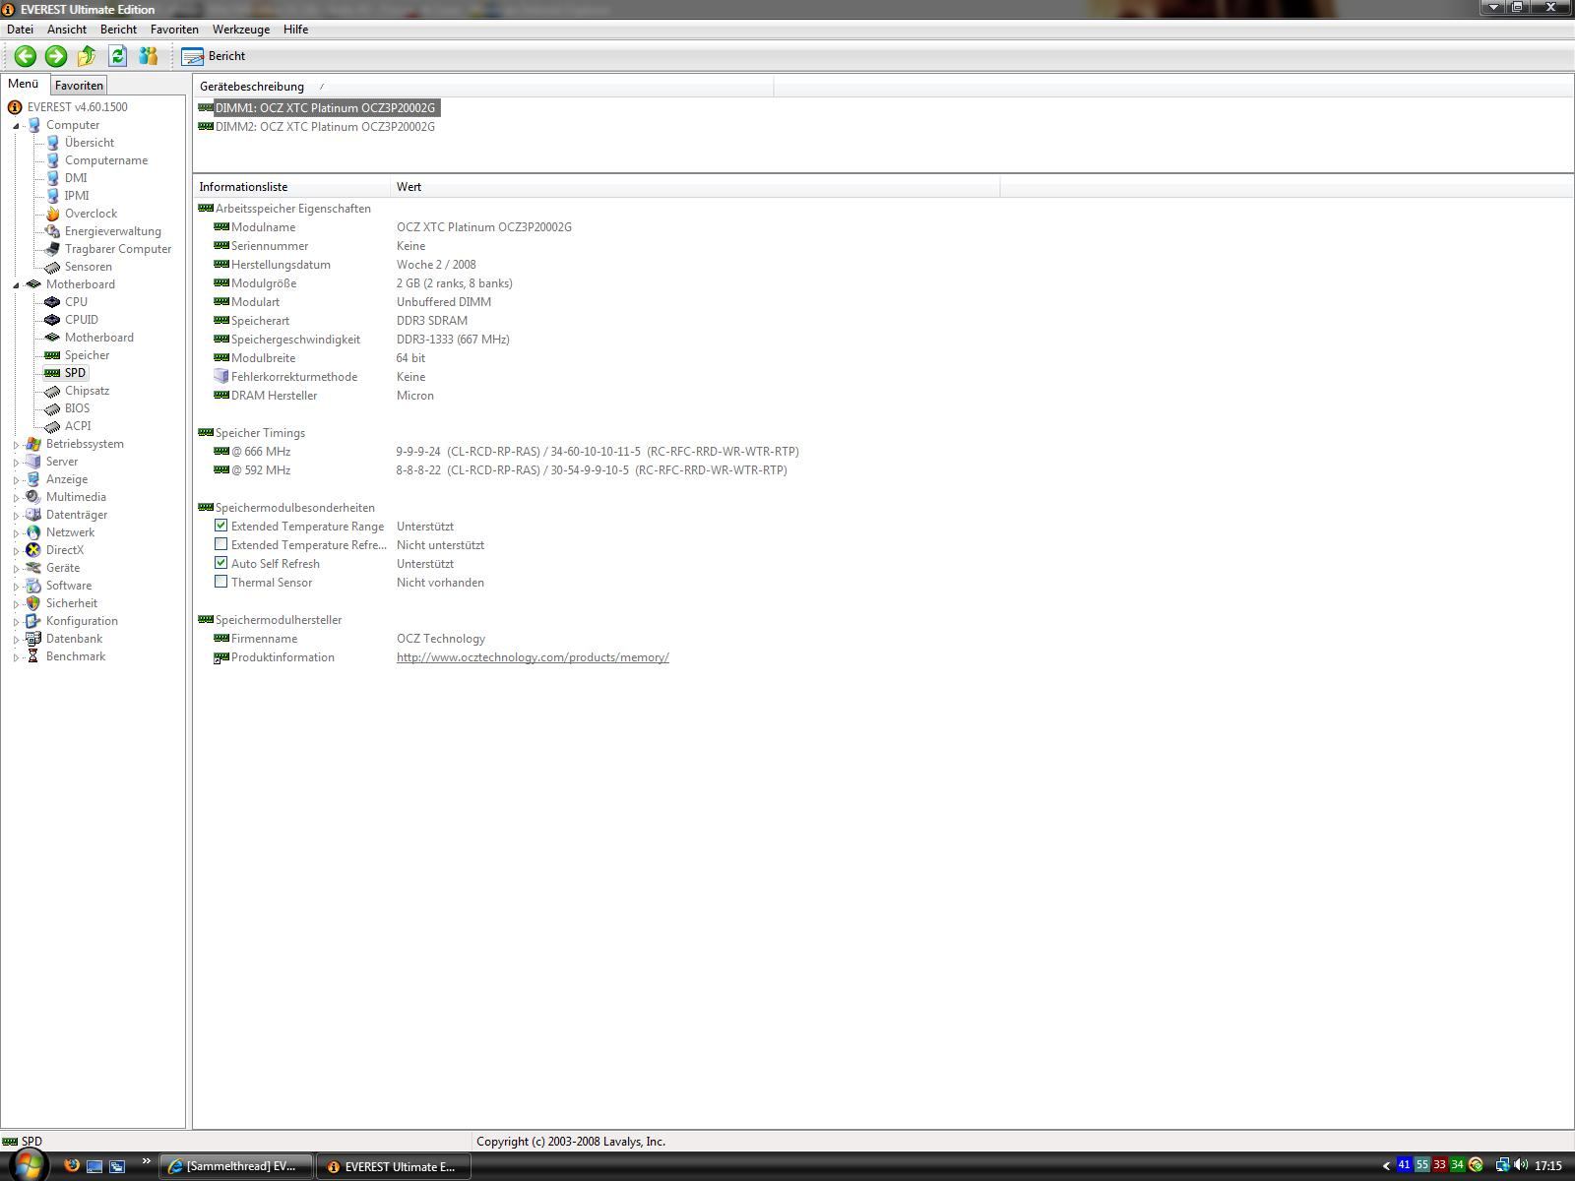Switch to the Menü tab in the sidebar
The height and width of the screenshot is (1181, 1575).
point(24,85)
